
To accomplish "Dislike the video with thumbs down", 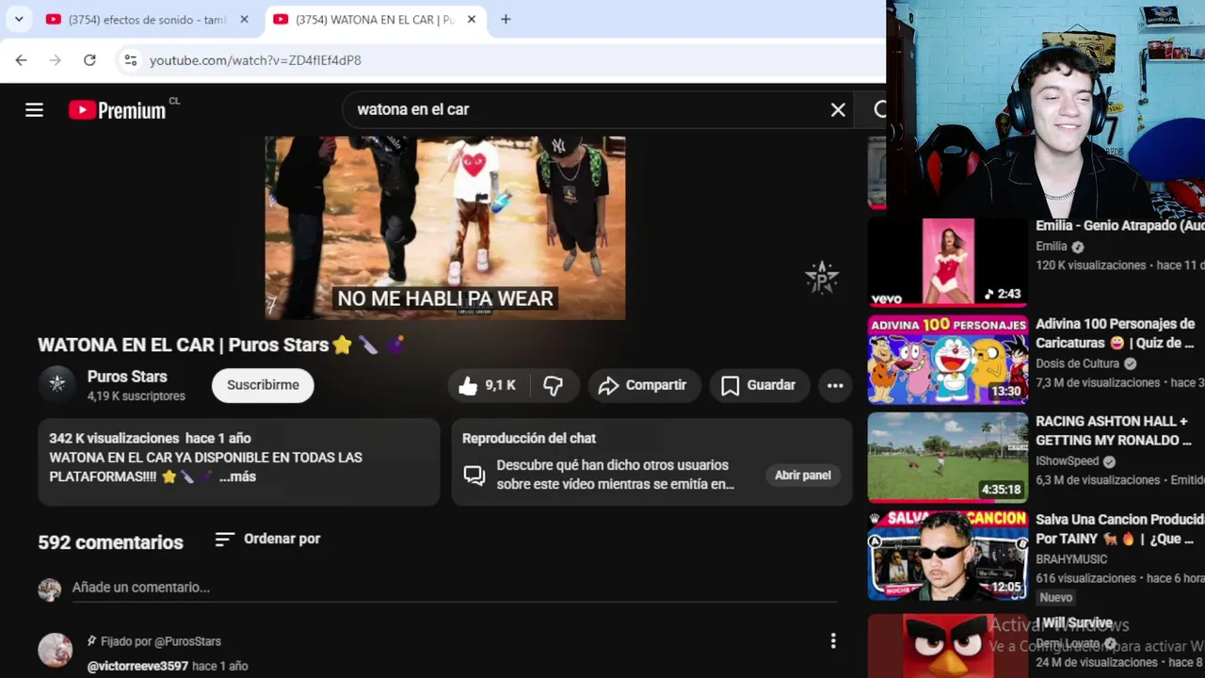I will point(554,385).
